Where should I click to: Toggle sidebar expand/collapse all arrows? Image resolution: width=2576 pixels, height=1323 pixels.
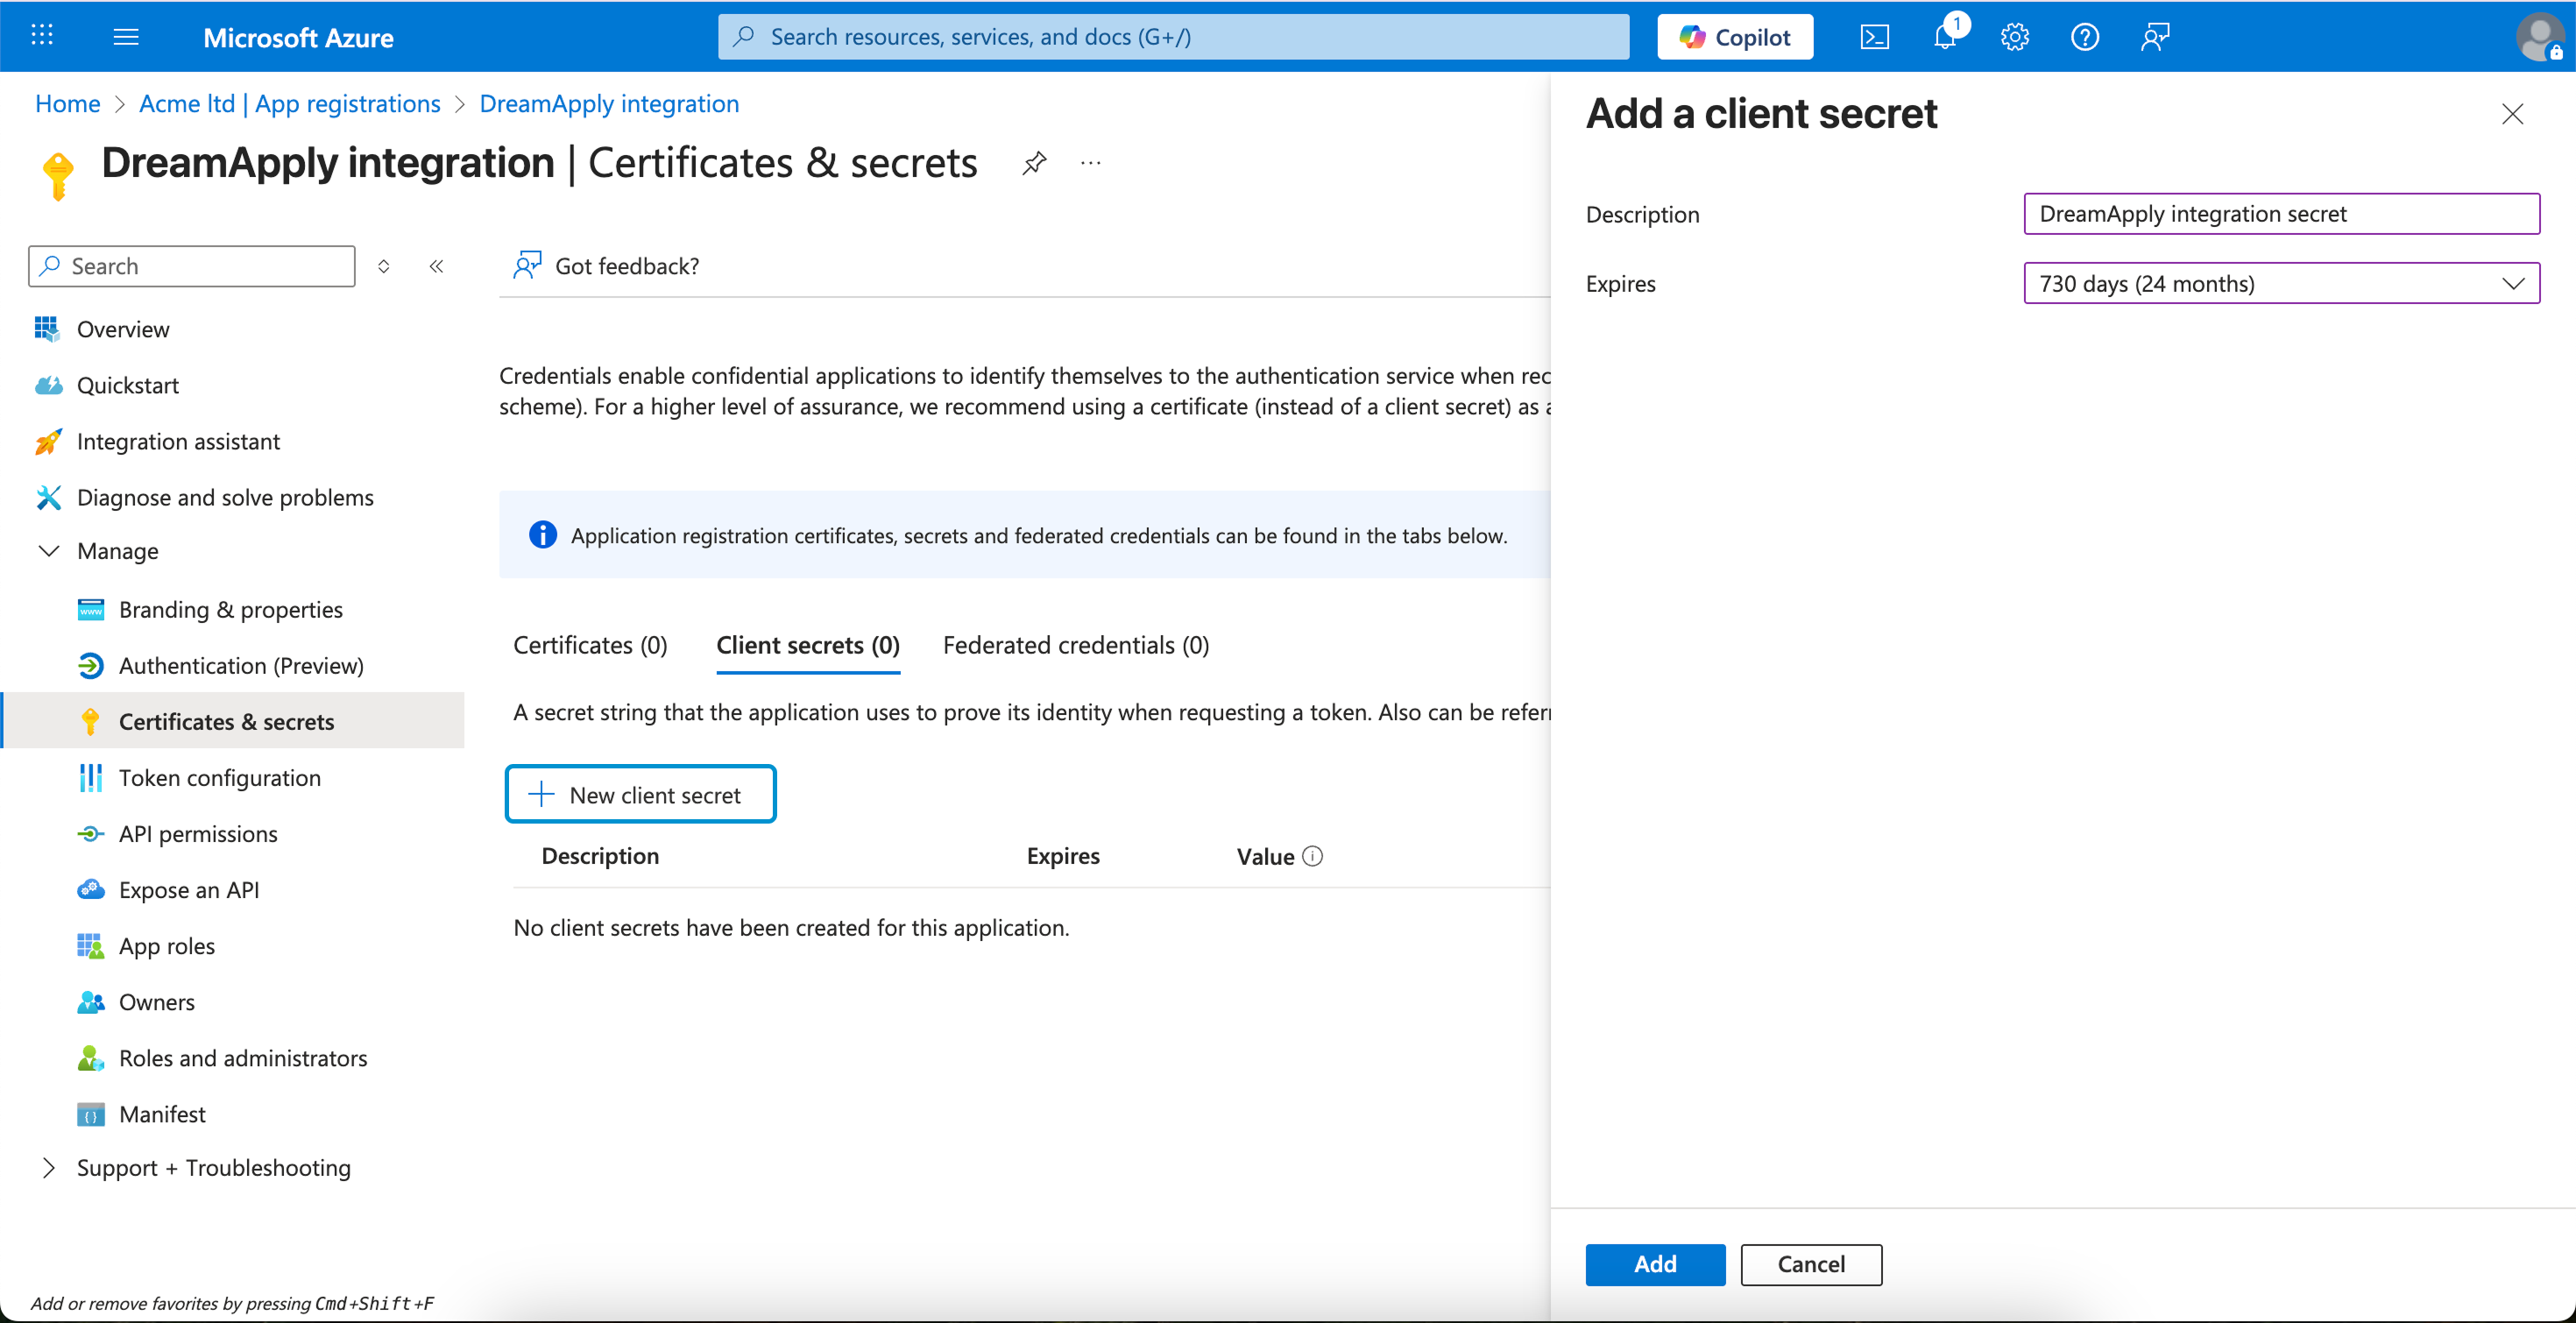click(x=383, y=266)
